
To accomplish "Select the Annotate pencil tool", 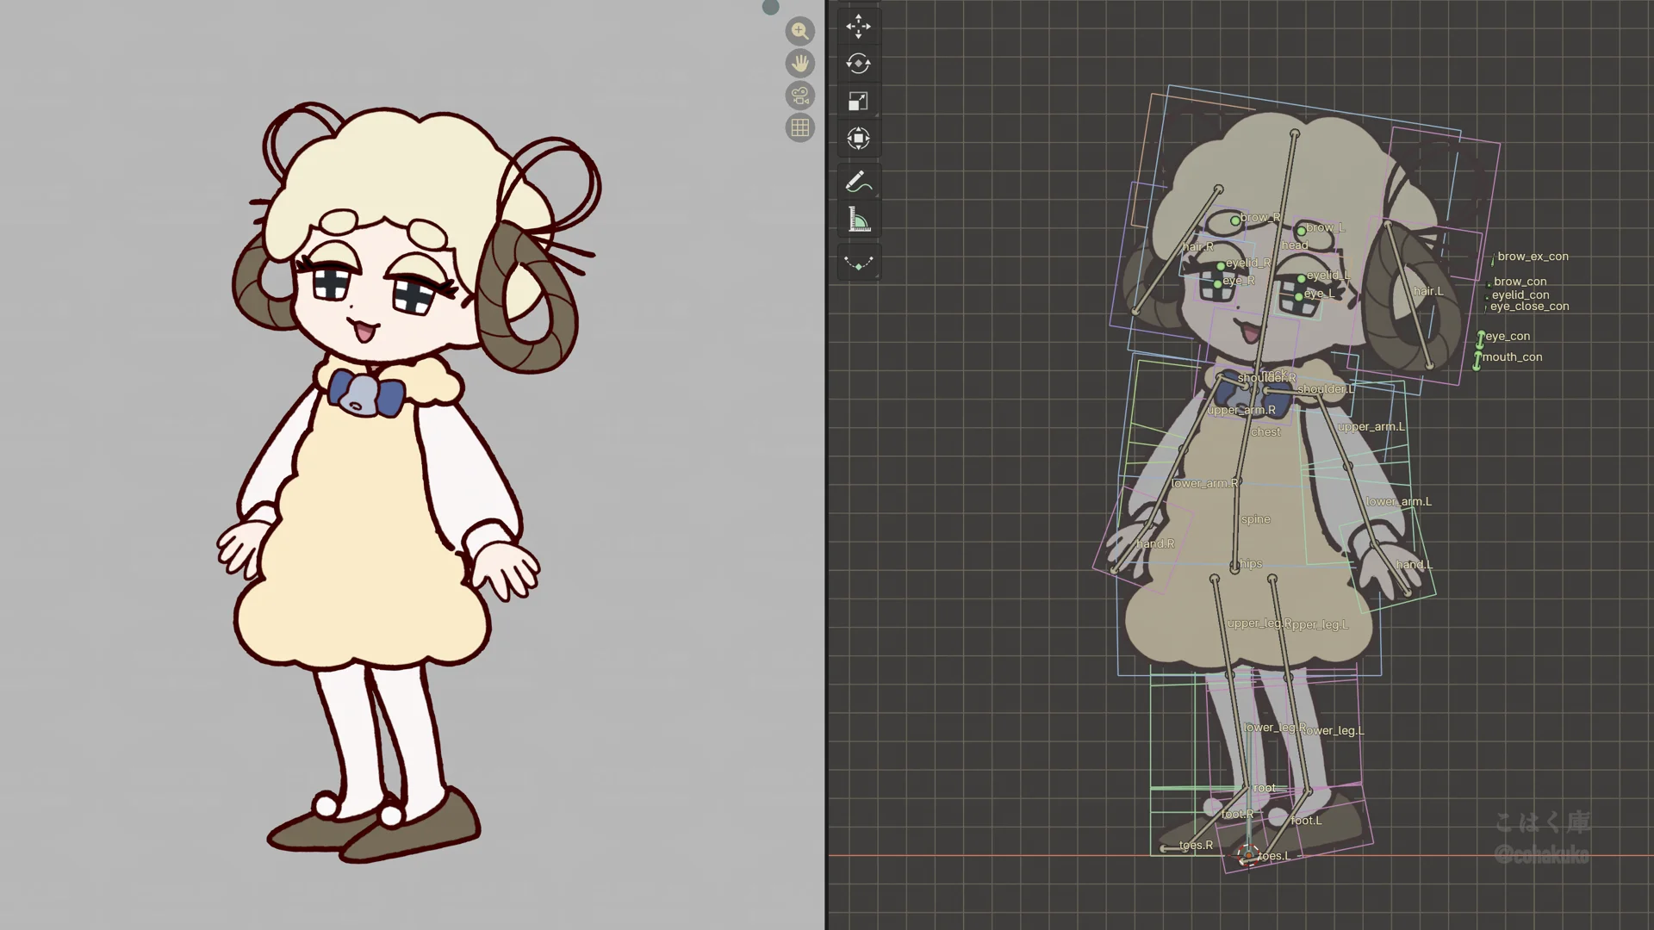I will tap(858, 183).
